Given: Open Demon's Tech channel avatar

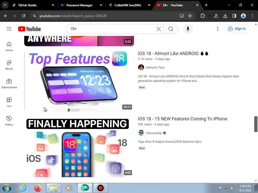Looking at the screenshot, I should coord(141,67).
